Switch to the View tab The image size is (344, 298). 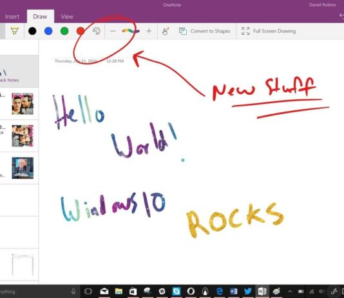67,17
